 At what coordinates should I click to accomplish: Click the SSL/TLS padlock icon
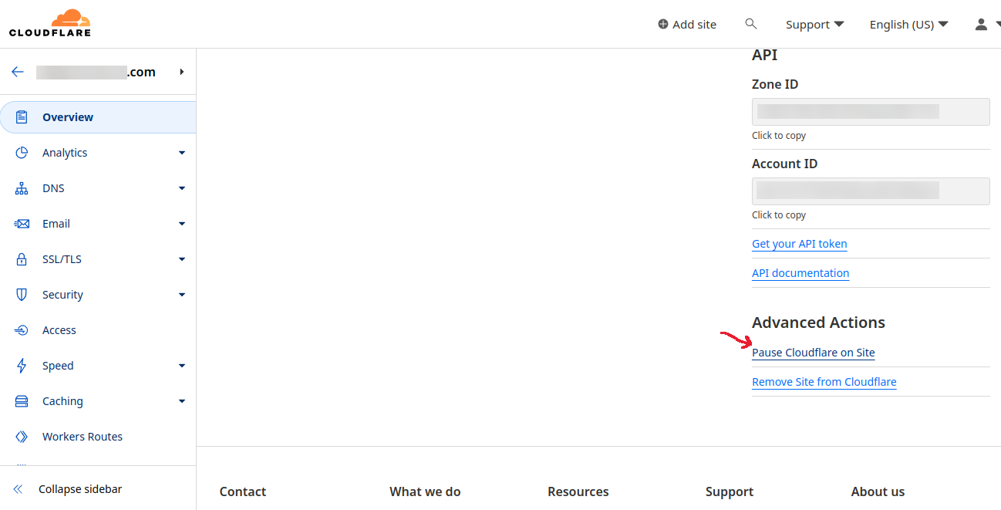coord(22,259)
